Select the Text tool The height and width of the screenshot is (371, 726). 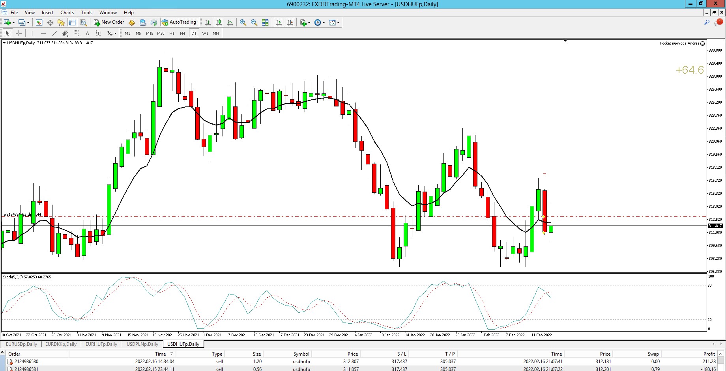pyautogui.click(x=88, y=33)
